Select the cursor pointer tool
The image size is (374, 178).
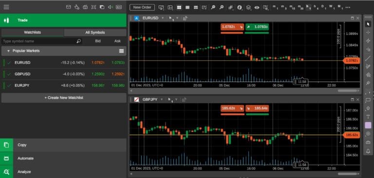[x=368, y=24]
